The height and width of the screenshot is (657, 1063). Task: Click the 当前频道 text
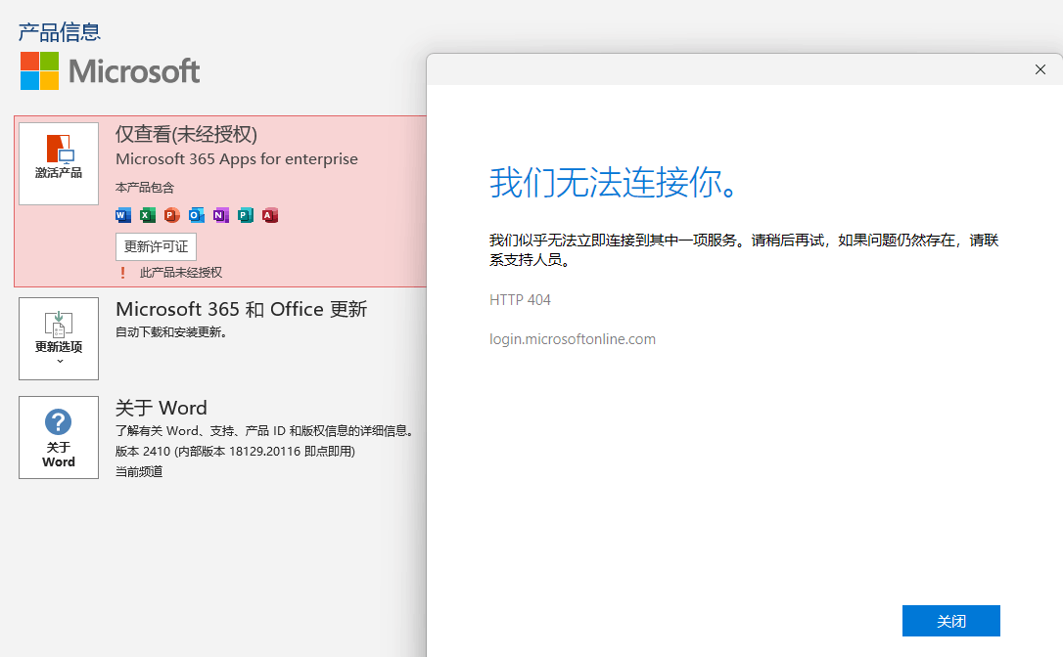139,471
